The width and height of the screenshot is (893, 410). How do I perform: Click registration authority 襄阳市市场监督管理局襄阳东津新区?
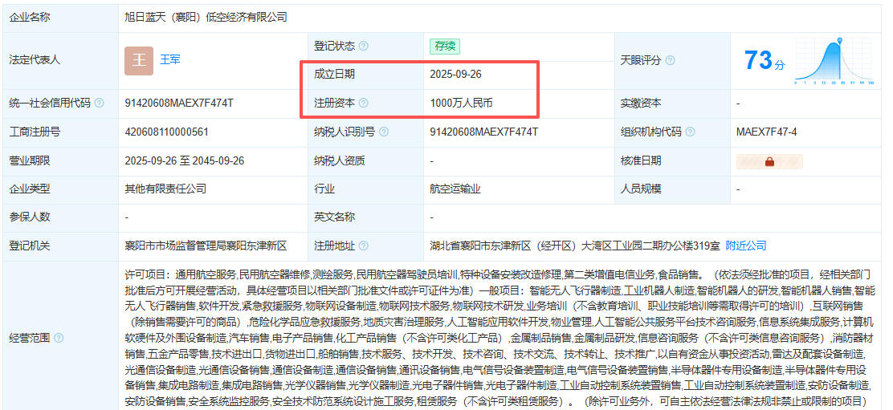pyautogui.click(x=206, y=246)
